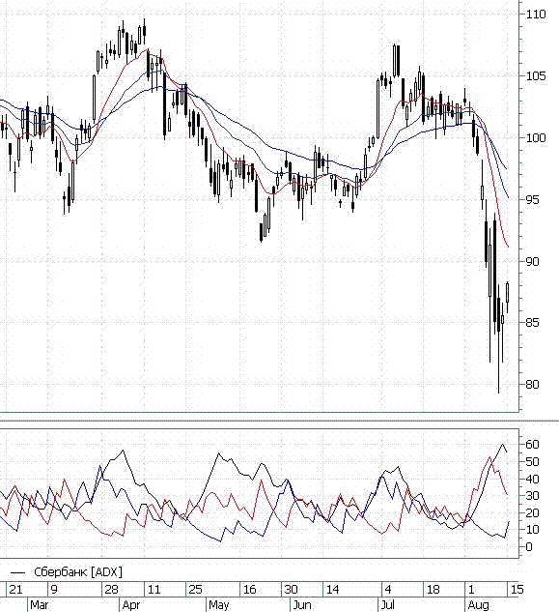Click the 110 price level on the axis
Screen dimensions: 559x612
[536, 15]
